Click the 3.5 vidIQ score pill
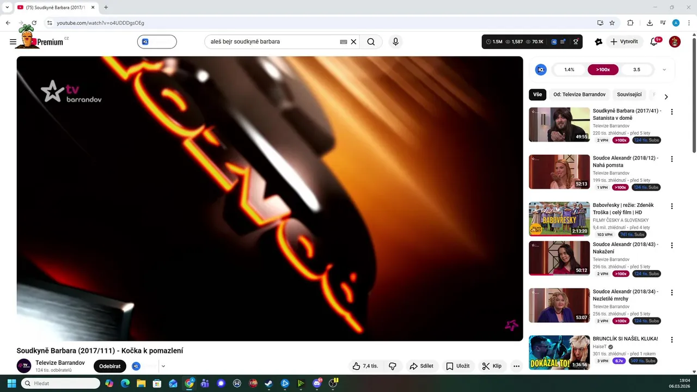Viewport: 697px width, 392px height. tap(637, 70)
